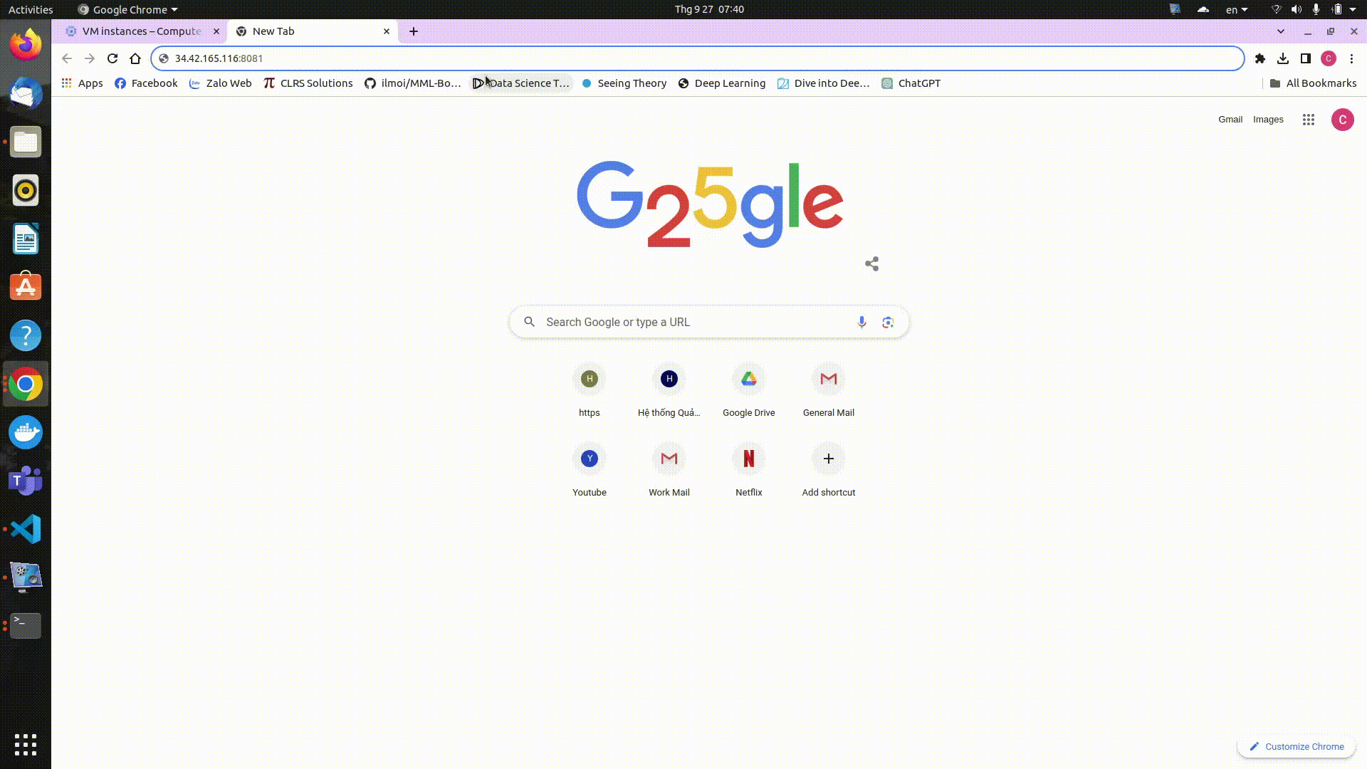The width and height of the screenshot is (1367, 769).
Task: Toggle the Chrome side panel
Action: tap(1306, 58)
